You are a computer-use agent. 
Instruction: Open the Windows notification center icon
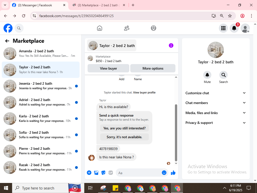coord(249,188)
